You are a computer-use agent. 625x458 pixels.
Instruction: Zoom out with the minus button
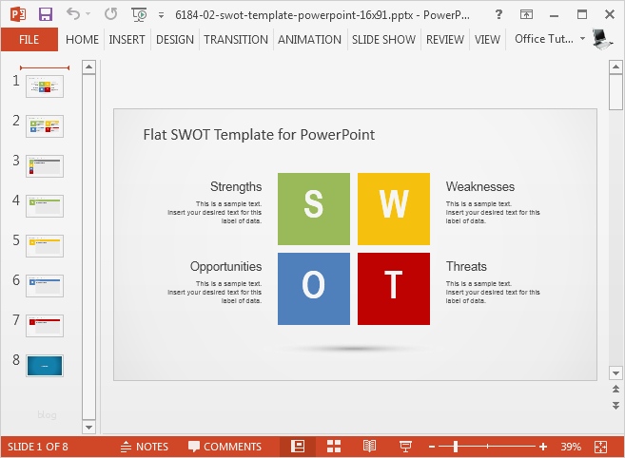coord(432,447)
